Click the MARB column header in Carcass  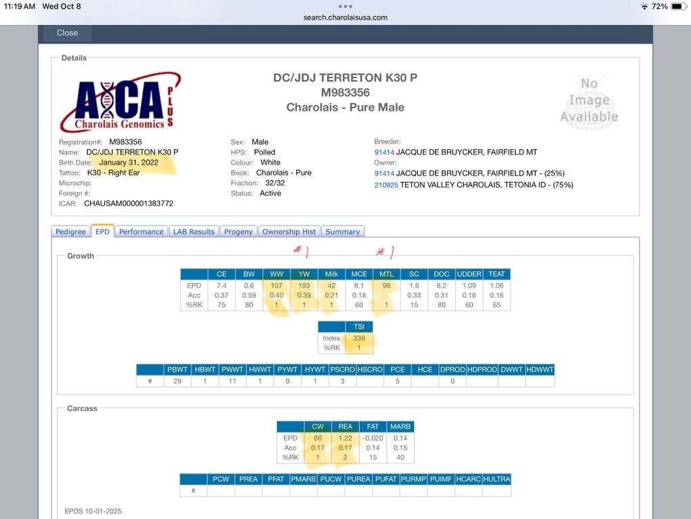(400, 427)
